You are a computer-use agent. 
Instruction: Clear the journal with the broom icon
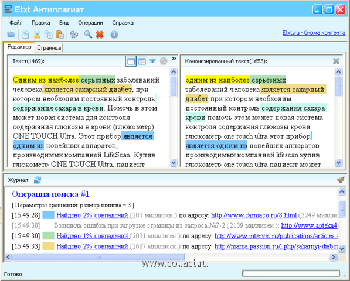(x=341, y=180)
